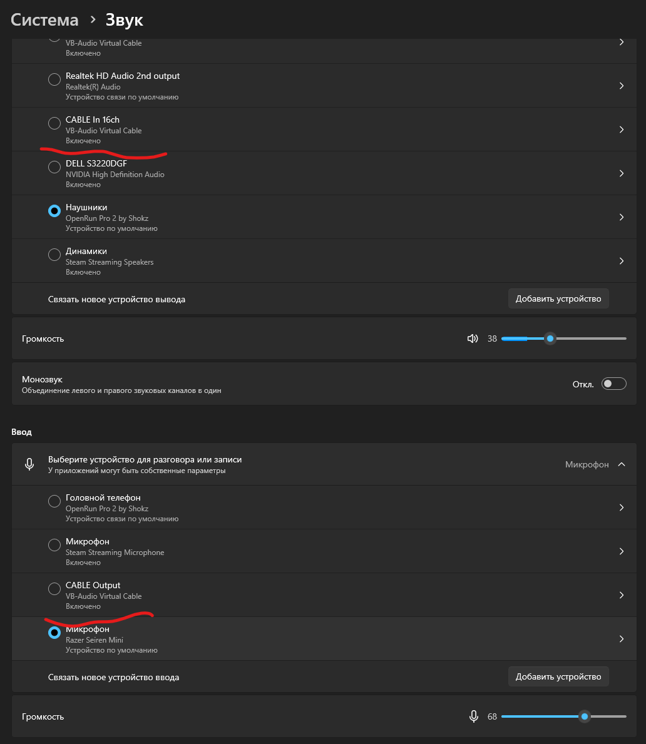Screen dimensions: 646x744
Task: Open CABLE In 16ch device properties arrow
Action: click(622, 130)
